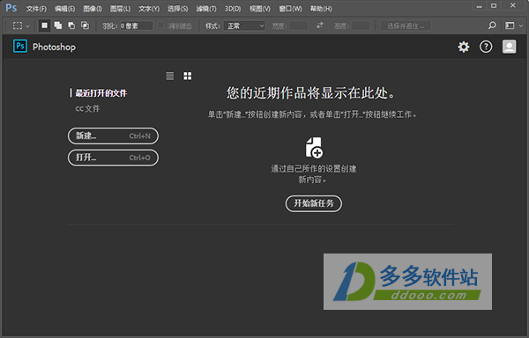Choose Intersect with selection mode icon
529x338 pixels.
(85, 26)
